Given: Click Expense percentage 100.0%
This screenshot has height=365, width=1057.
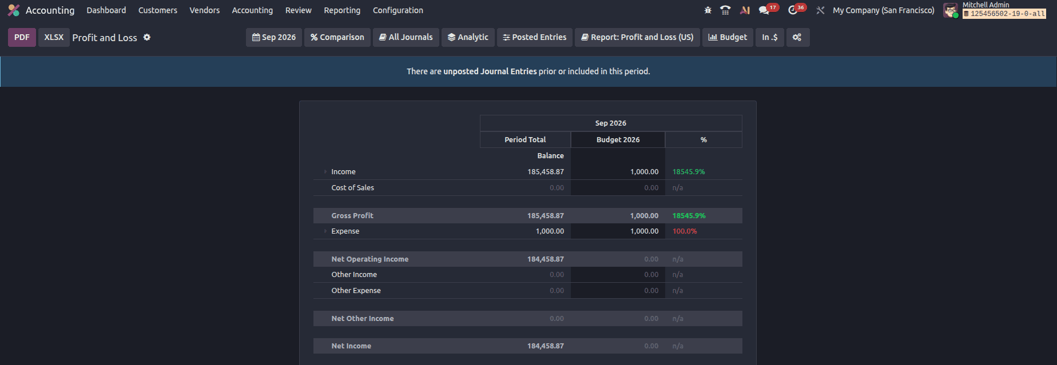Looking at the screenshot, I should [685, 231].
